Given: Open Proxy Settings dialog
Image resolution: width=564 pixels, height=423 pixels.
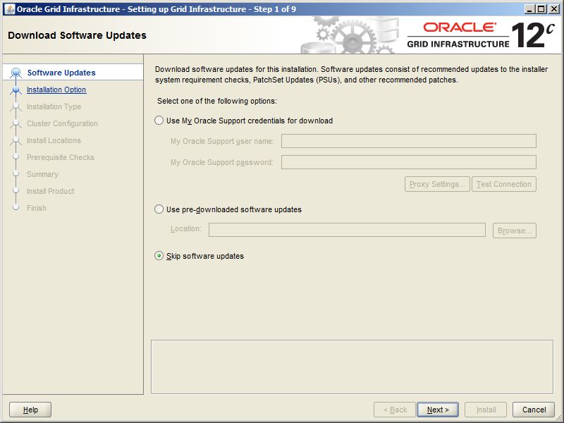Looking at the screenshot, I should point(437,184).
